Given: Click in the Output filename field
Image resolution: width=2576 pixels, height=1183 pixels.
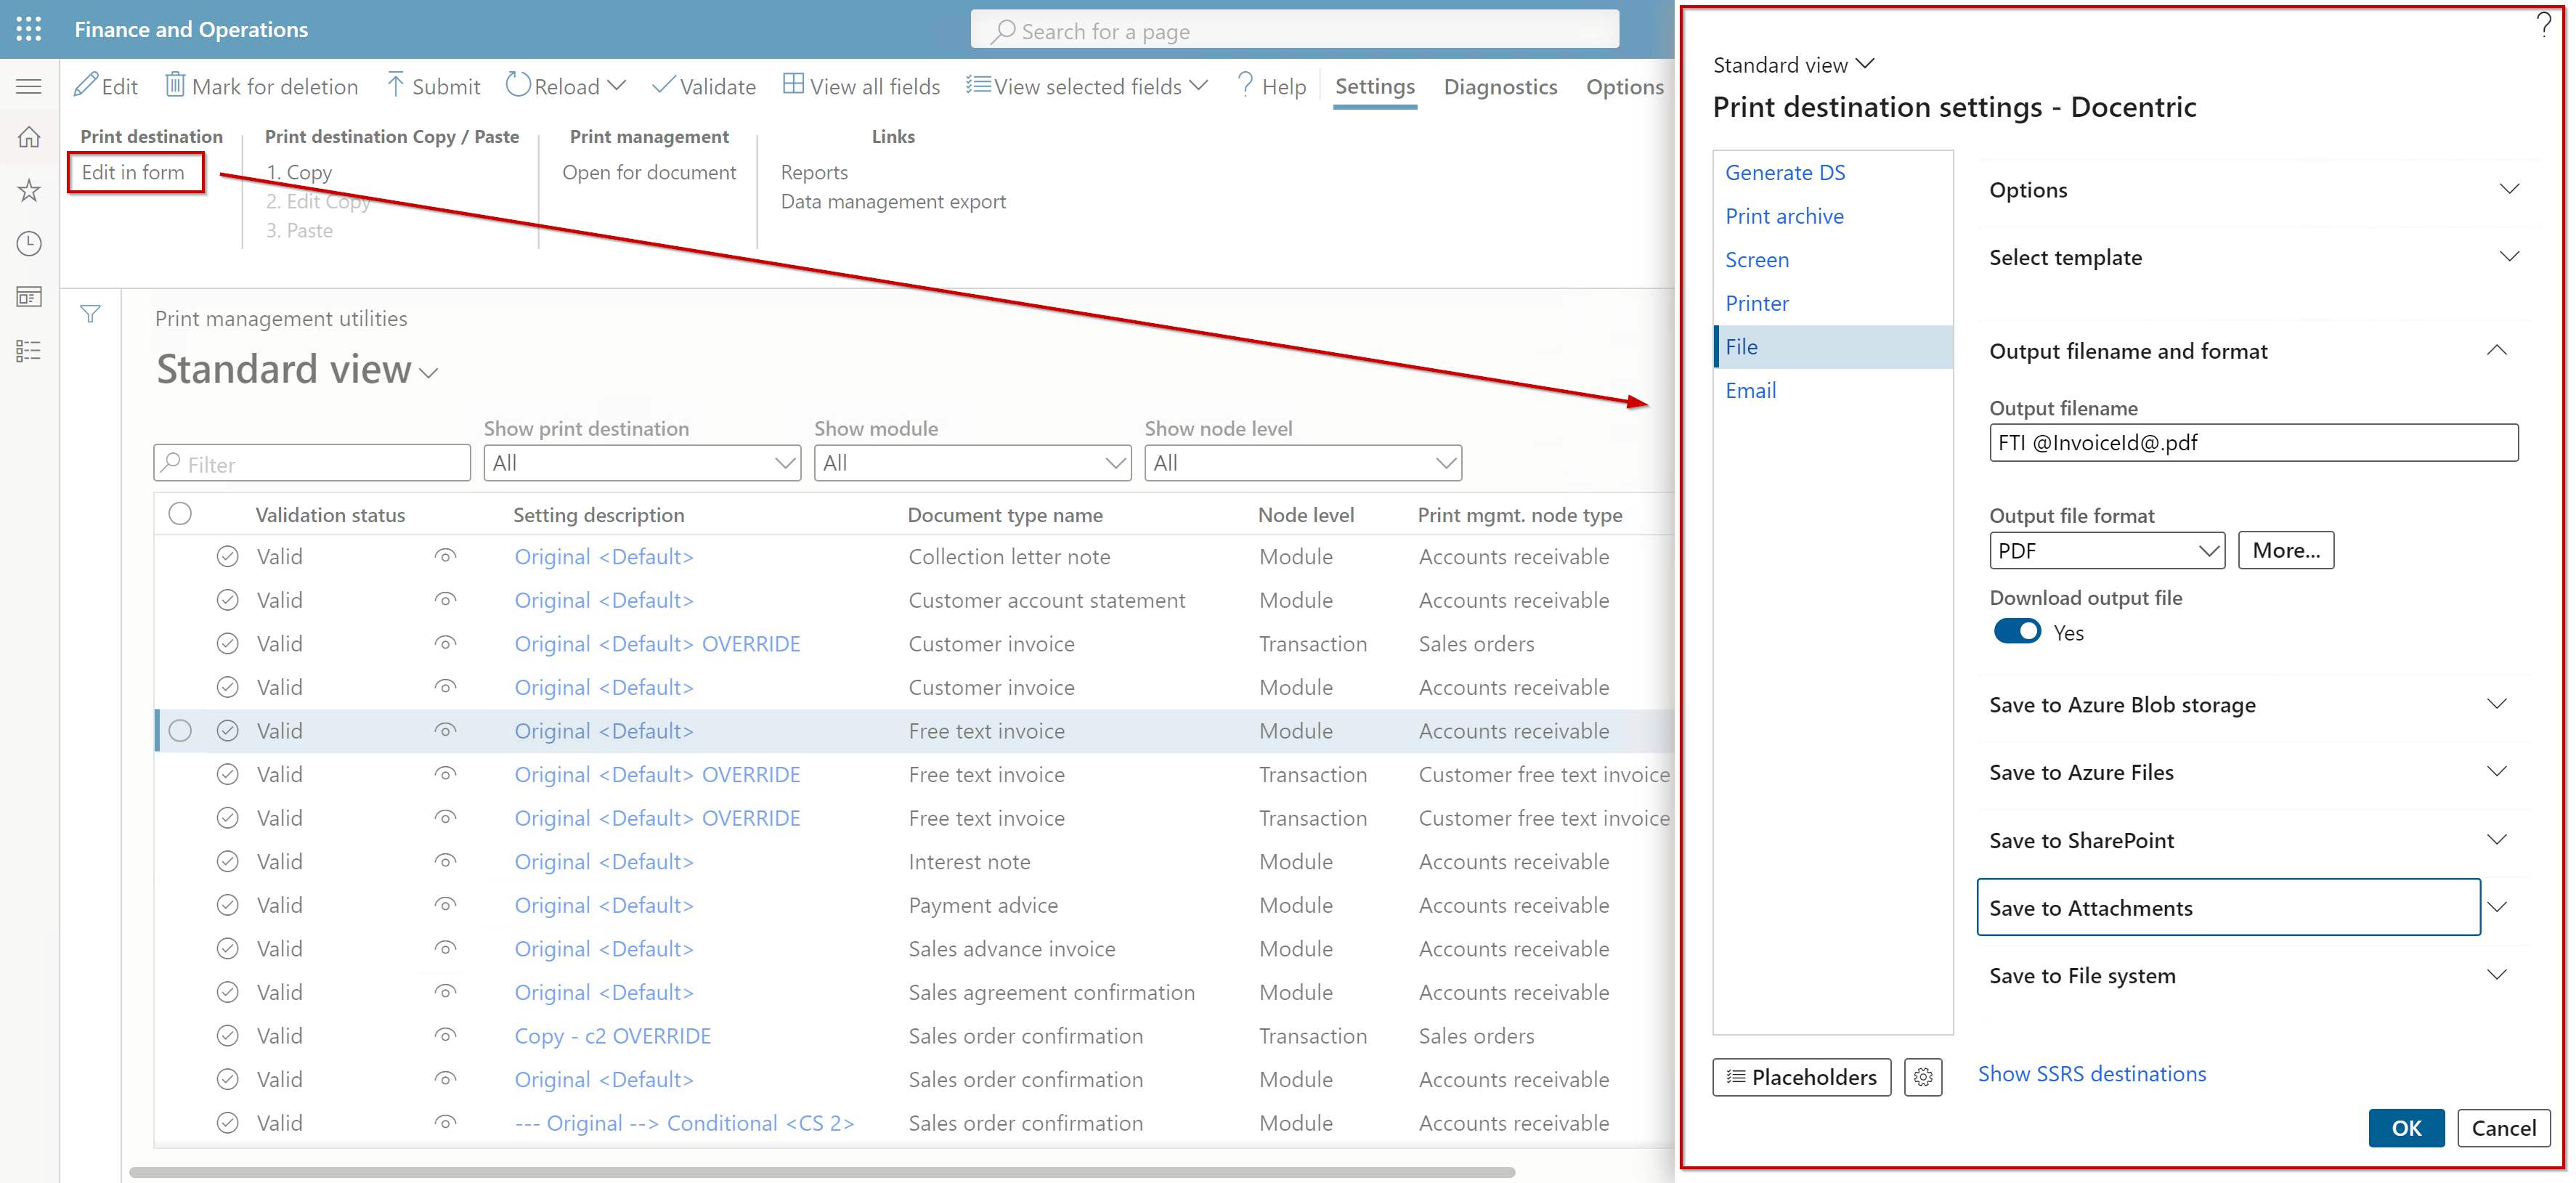Looking at the screenshot, I should [x=2253, y=442].
